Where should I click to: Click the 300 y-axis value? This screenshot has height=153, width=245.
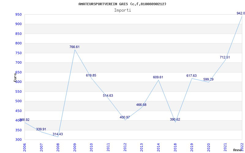coord(18,140)
